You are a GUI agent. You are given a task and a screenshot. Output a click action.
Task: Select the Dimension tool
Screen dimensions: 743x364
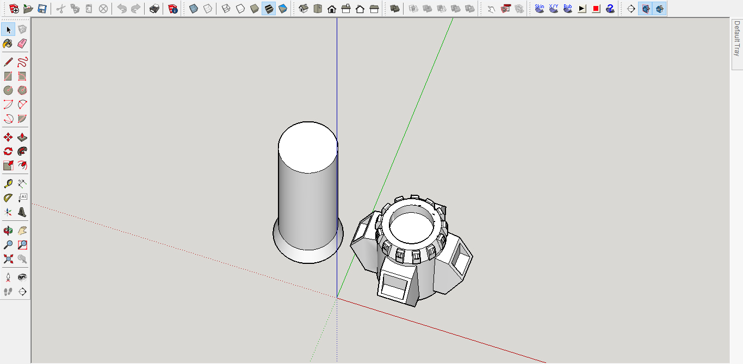point(22,184)
